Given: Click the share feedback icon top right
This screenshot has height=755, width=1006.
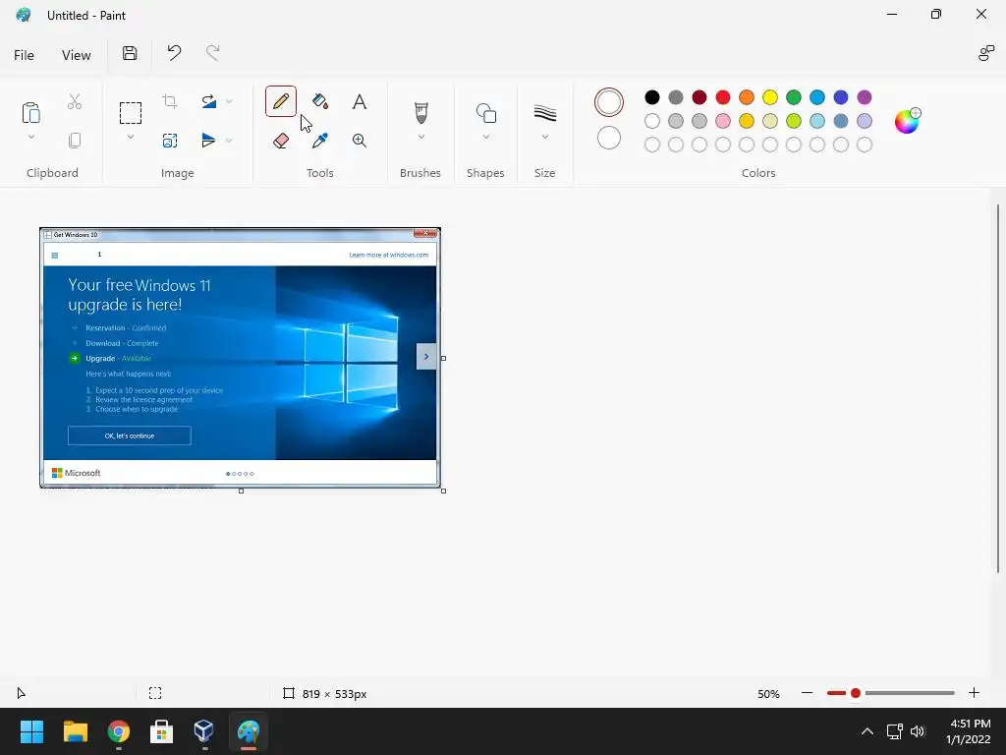Looking at the screenshot, I should click(986, 53).
